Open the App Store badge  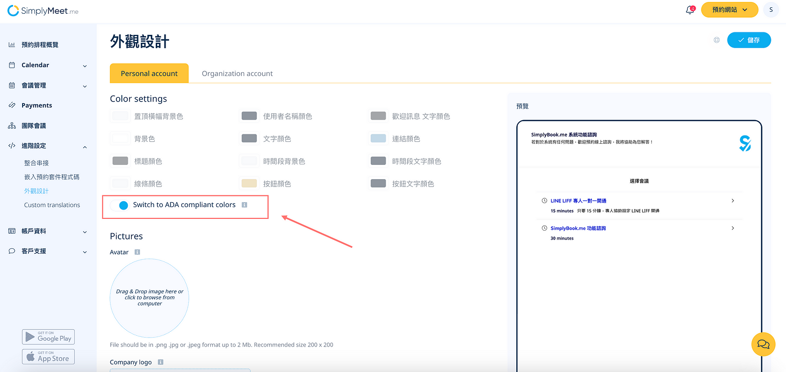click(x=48, y=357)
